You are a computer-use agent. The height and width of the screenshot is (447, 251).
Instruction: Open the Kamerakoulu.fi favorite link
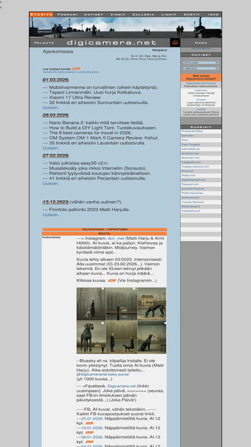click(191, 206)
